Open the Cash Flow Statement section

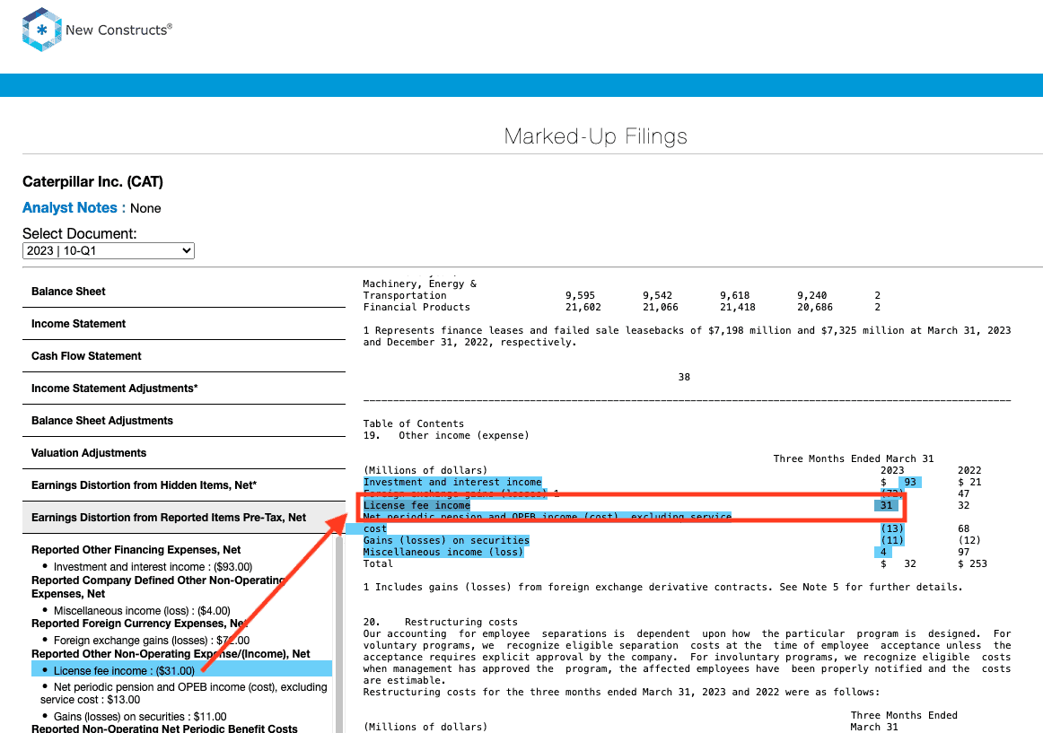[x=184, y=356]
